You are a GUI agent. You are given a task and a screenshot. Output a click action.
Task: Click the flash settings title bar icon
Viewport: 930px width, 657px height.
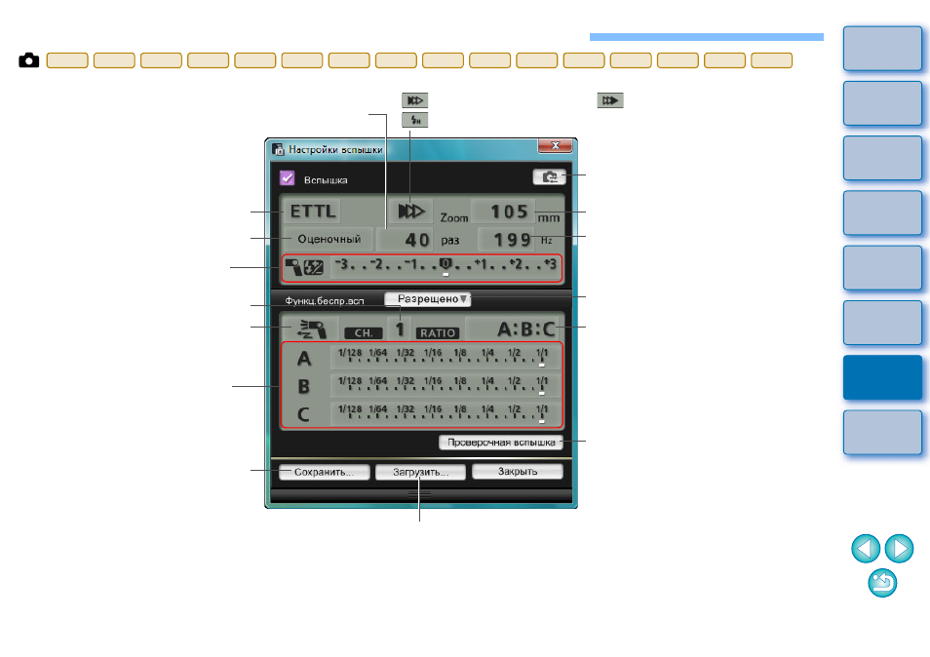[x=278, y=149]
